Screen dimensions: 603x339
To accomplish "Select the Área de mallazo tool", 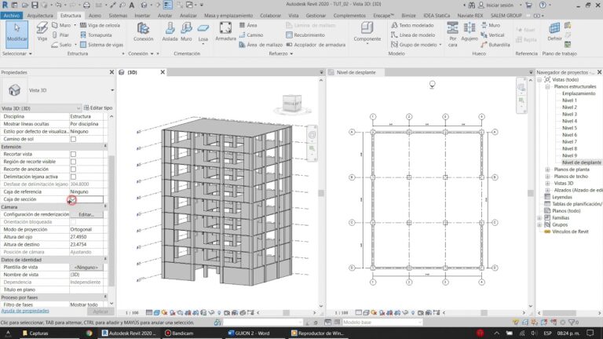I will (261, 45).
